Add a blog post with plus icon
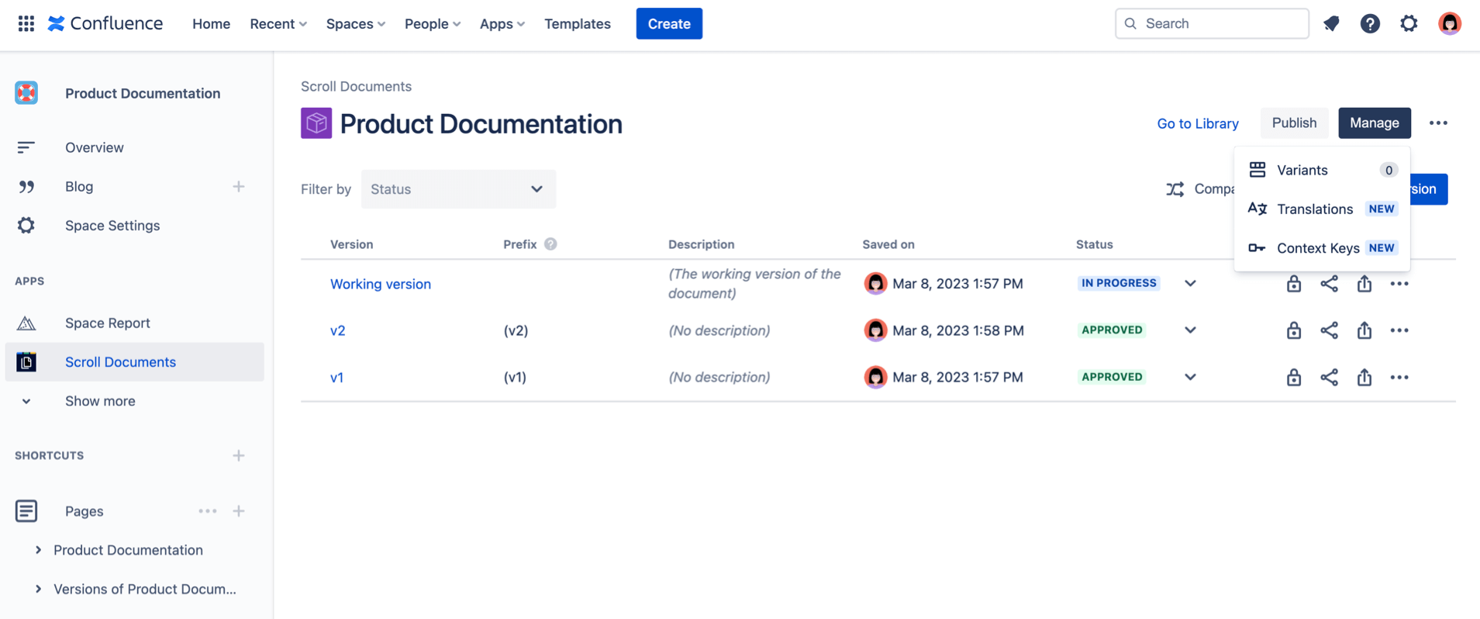This screenshot has height=619, width=1480. pos(239,186)
